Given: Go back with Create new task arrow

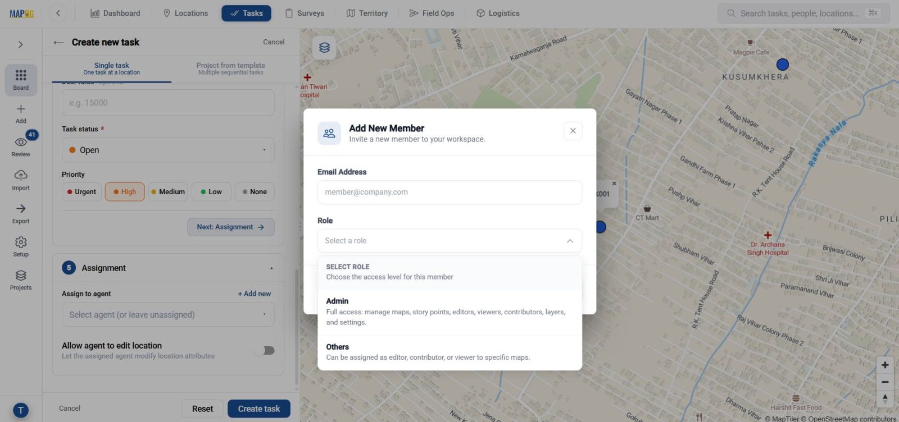Looking at the screenshot, I should pyautogui.click(x=58, y=42).
